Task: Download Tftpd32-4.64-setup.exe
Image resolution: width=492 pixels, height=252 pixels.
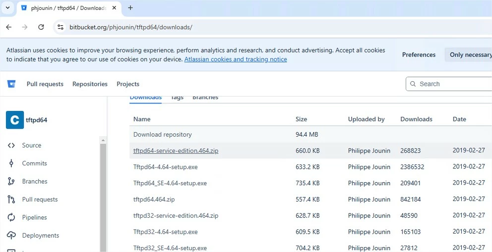Action: tap(165, 232)
